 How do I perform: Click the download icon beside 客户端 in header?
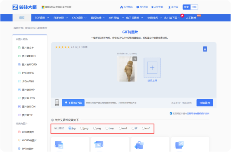[169, 7]
